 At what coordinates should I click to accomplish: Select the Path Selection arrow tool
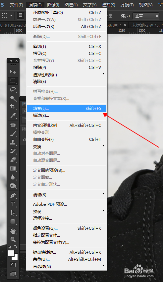click(13, 212)
